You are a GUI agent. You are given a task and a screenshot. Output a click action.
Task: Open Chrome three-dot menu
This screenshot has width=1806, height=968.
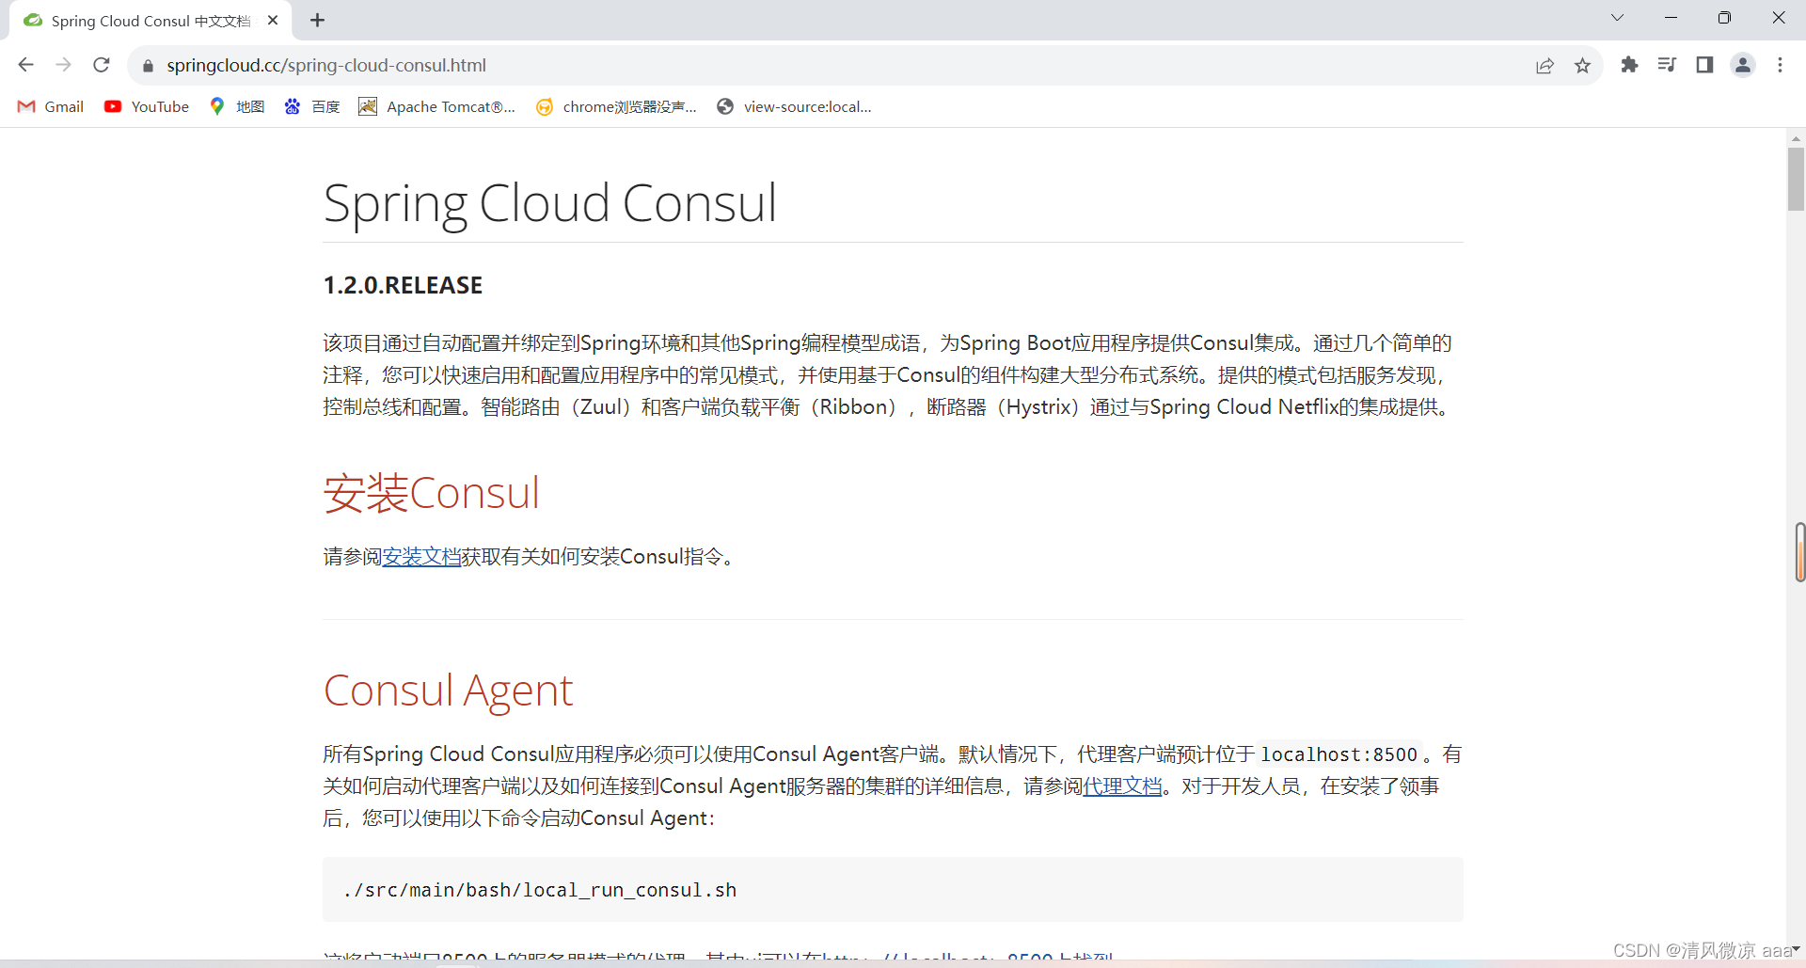coord(1780,65)
